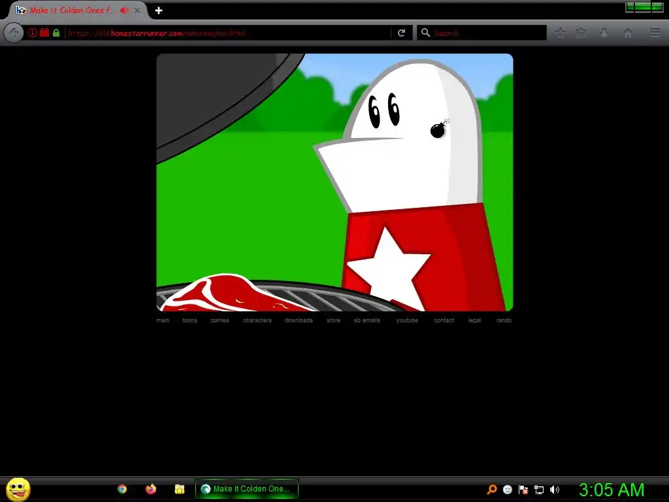Select the 'Make it Colden Ones' browser tab
The width and height of the screenshot is (669, 502).
coord(78,10)
